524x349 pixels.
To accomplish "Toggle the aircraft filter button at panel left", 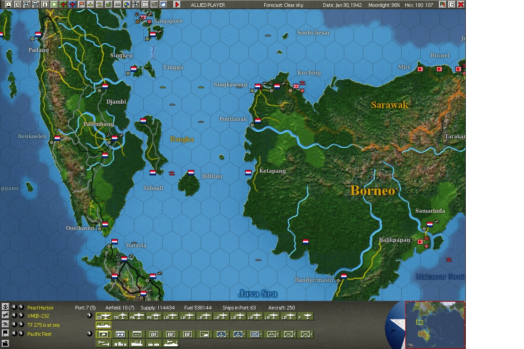I will 5,315.
